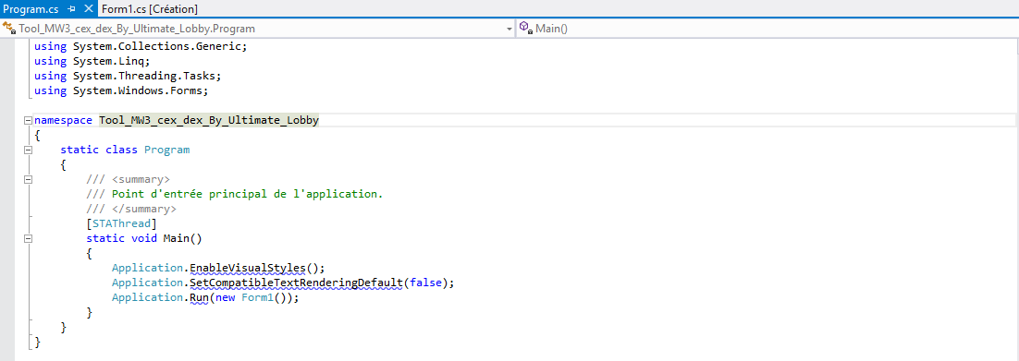This screenshot has height=361, width=1019.
Task: Click 'Main()' in the method declaration line
Action: (182, 238)
